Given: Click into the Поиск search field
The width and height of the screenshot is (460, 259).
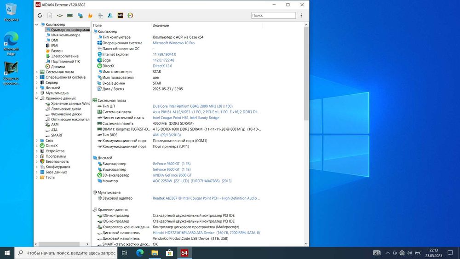Looking at the screenshot, I should point(274,16).
